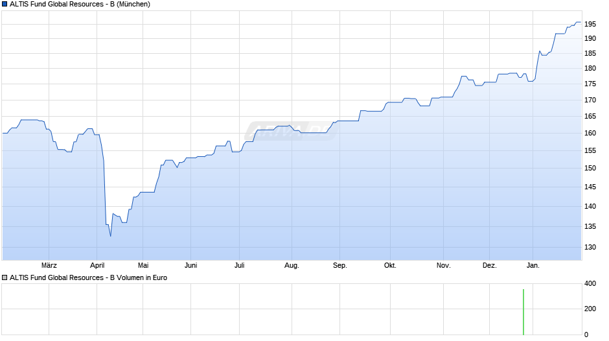Click the 'Dez.' month label
This screenshot has width=609, height=341.
tap(489, 265)
